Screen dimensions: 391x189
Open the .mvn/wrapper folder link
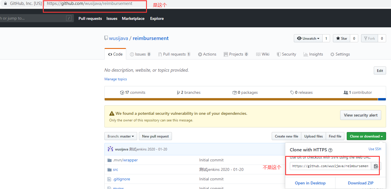[x=125, y=160]
